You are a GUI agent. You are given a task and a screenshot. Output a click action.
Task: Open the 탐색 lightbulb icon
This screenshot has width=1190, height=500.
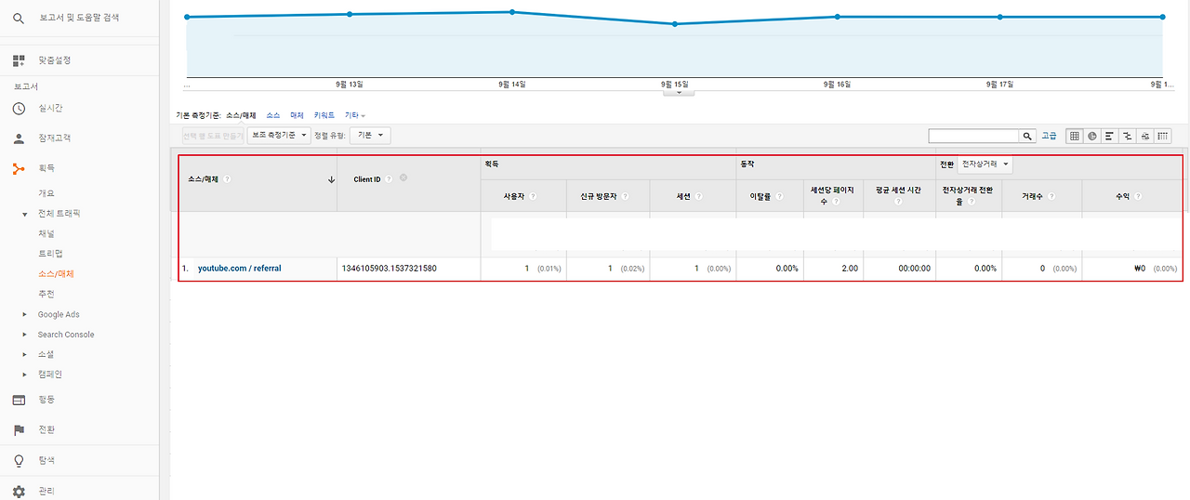[19, 461]
